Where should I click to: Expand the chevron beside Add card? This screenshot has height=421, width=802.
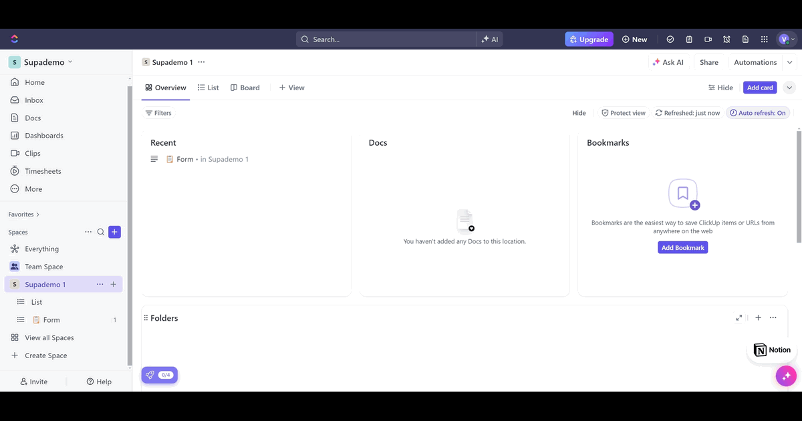(789, 88)
